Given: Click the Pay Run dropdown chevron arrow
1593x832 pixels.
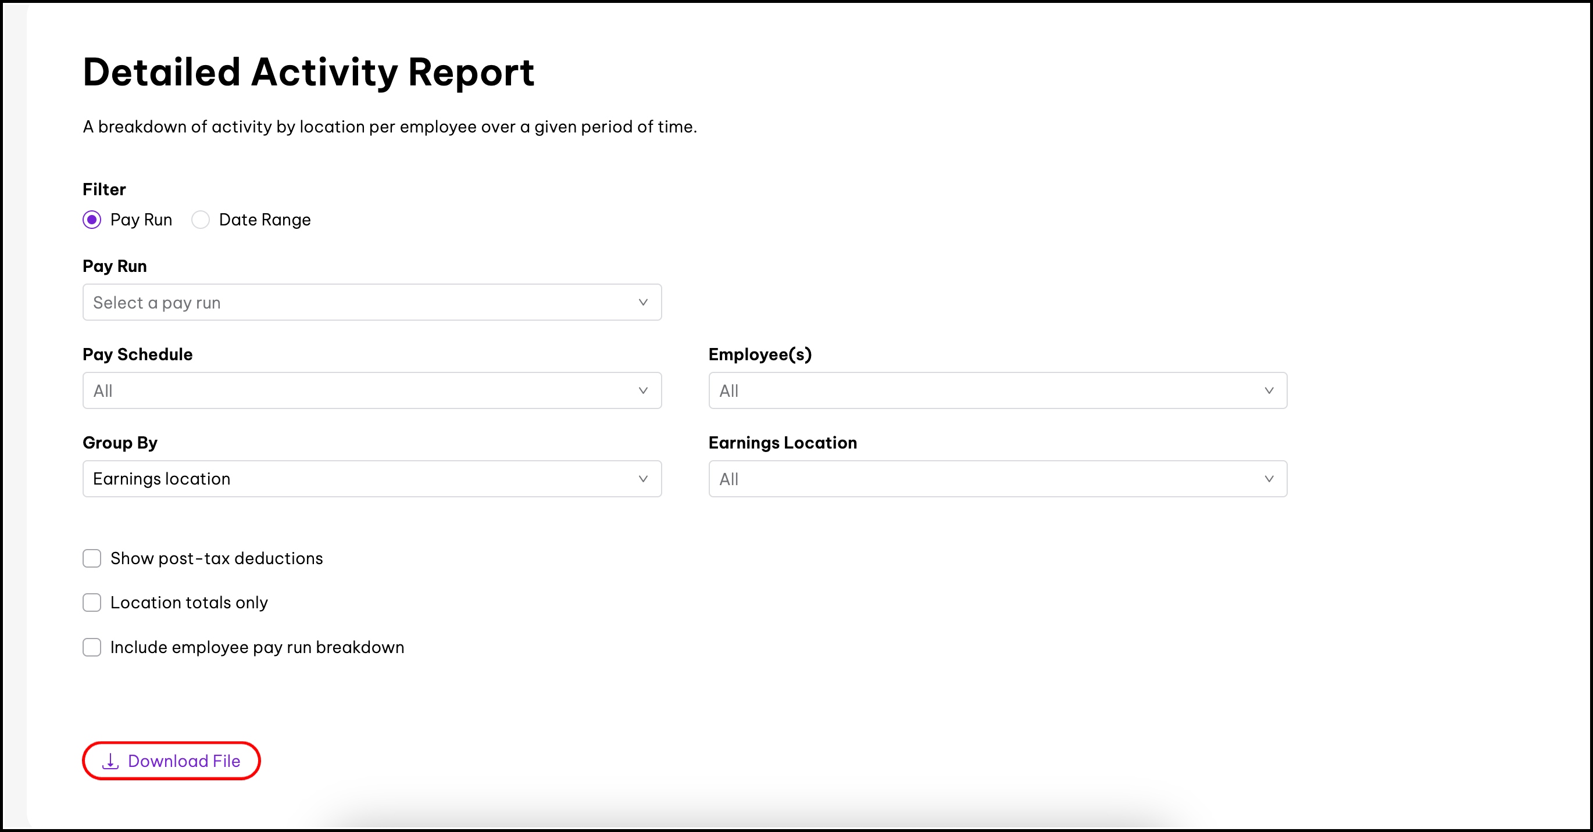Looking at the screenshot, I should pos(643,302).
